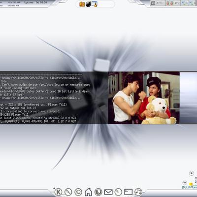The image size is (197, 197).
Task: Click the media widget rewind button
Action: tap(185, 182)
